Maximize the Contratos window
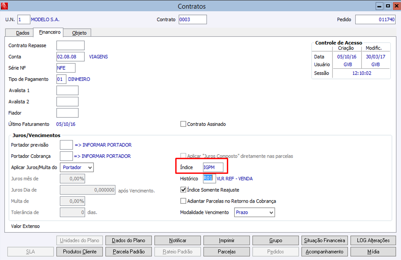The image size is (401, 260). (388, 6)
